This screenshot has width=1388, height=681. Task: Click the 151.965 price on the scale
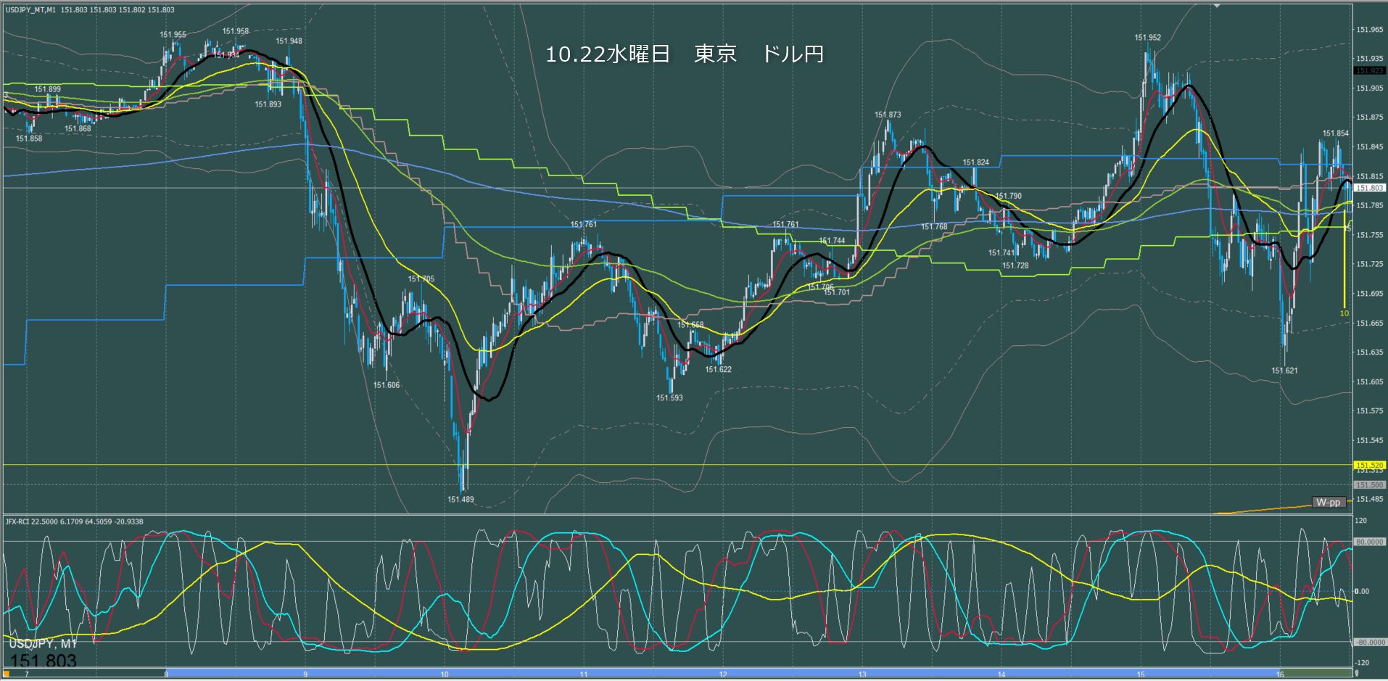(x=1369, y=30)
